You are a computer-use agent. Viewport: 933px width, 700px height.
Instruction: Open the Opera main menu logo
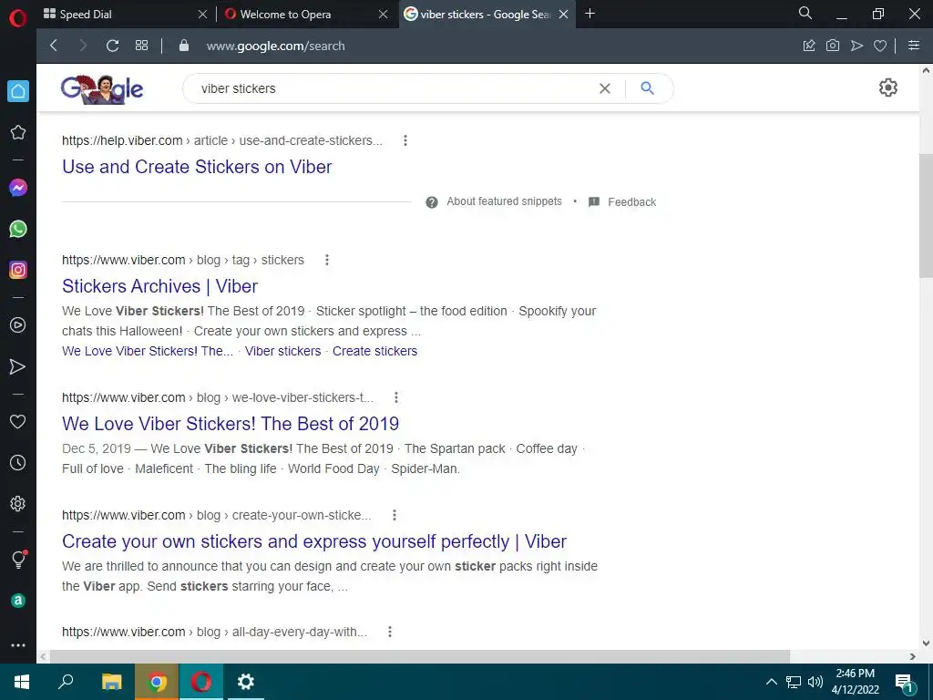[x=18, y=18]
